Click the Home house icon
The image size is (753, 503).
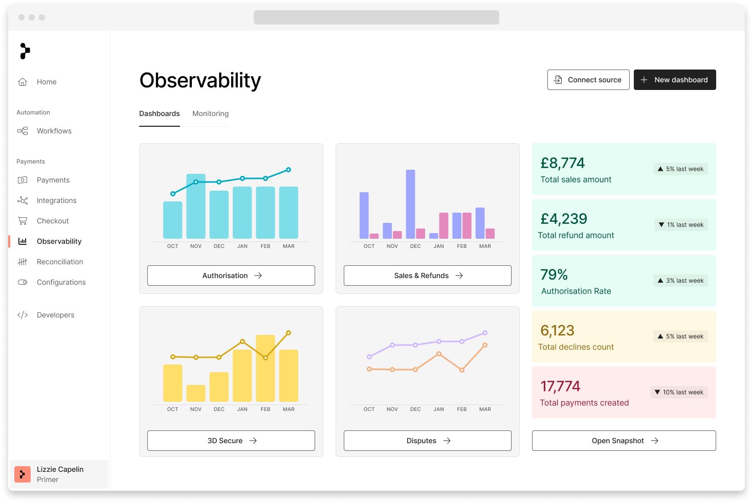point(23,82)
